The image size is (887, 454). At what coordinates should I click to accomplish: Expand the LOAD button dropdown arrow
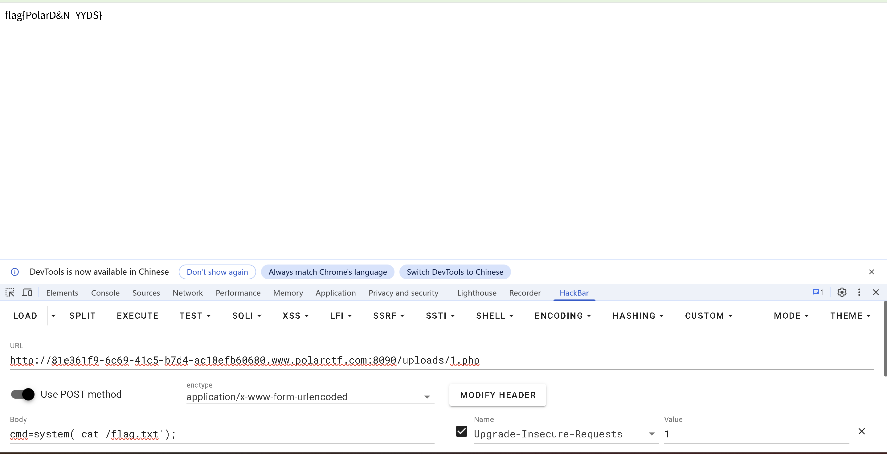(x=53, y=316)
